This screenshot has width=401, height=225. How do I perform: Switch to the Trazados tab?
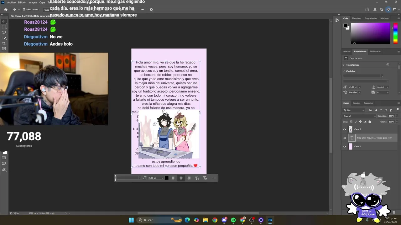pyautogui.click(x=368, y=103)
